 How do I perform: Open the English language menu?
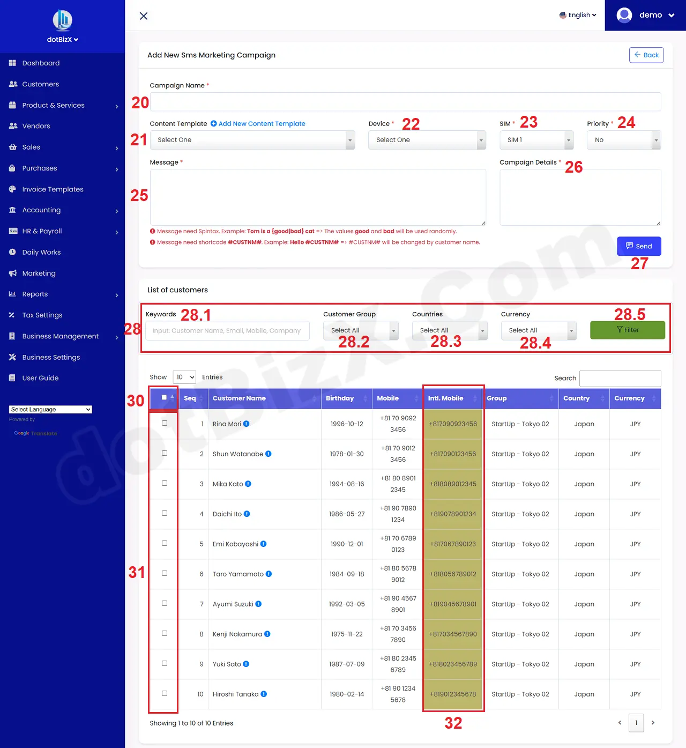pyautogui.click(x=578, y=15)
